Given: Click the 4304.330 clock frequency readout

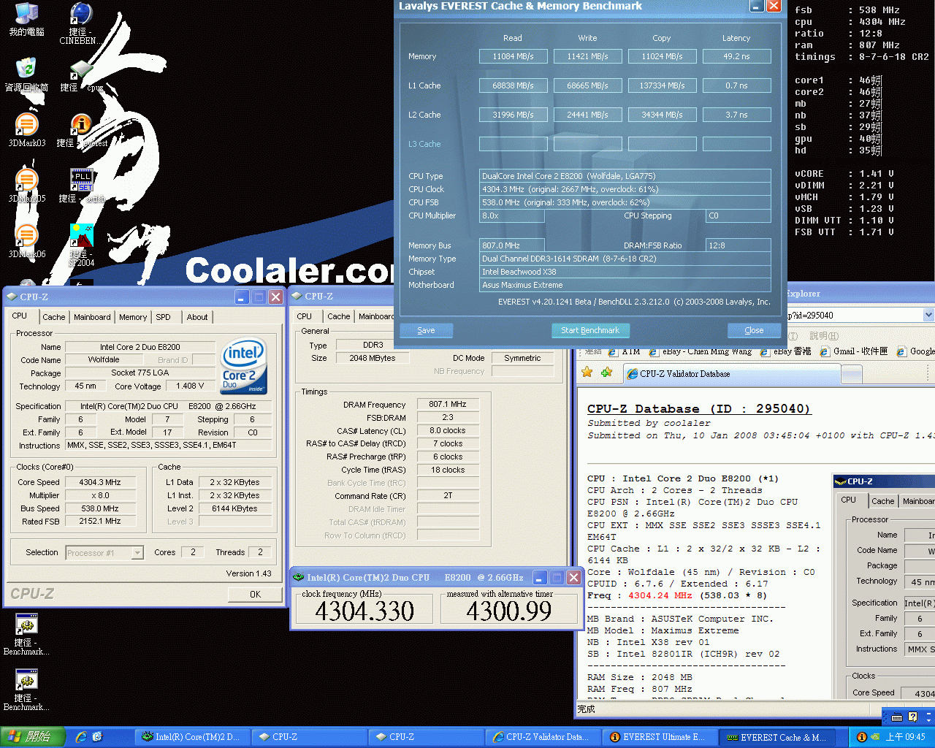Looking at the screenshot, I should coord(365,611).
